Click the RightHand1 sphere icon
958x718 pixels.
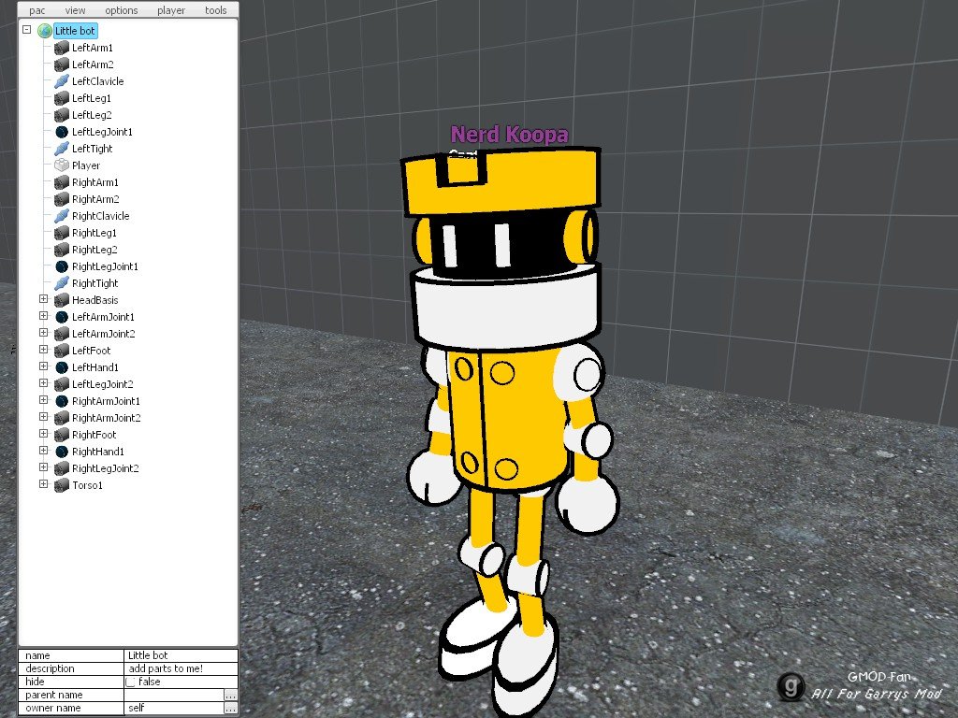[61, 452]
